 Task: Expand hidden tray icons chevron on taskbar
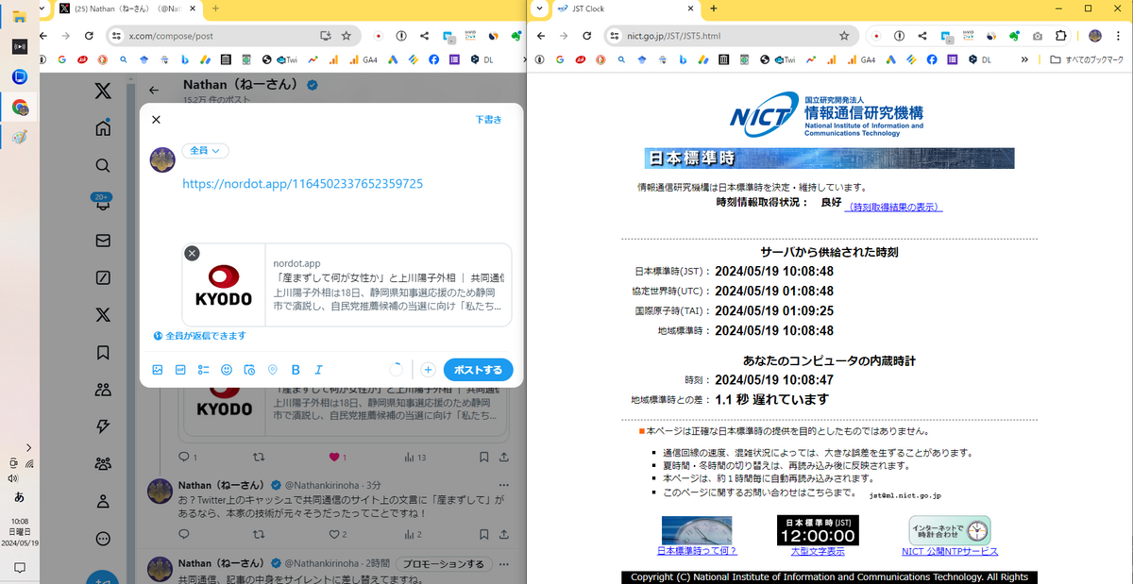pyautogui.click(x=28, y=447)
